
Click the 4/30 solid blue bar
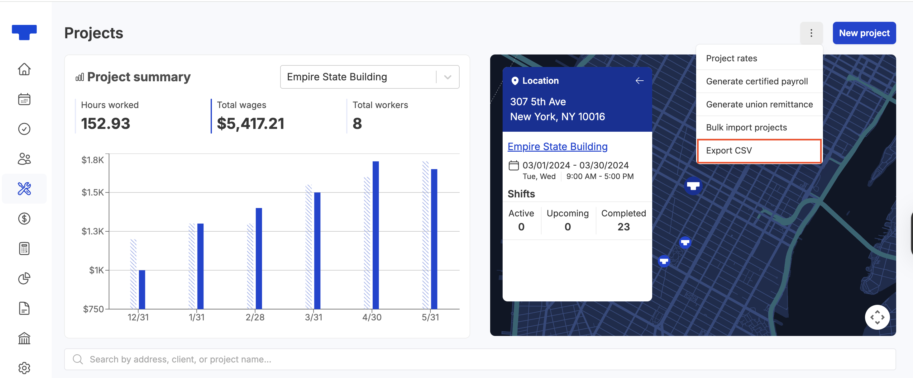(x=376, y=235)
